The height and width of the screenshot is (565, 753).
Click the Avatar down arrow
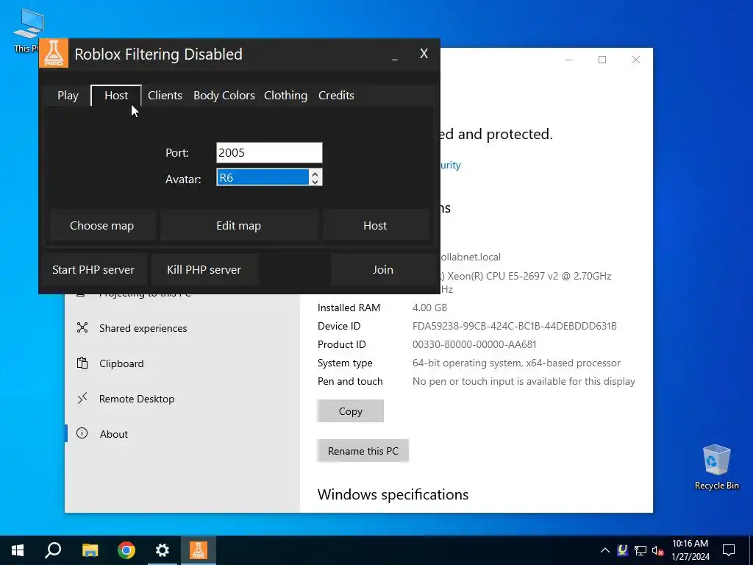tap(315, 182)
